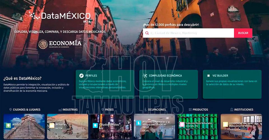Viewport: 269px width, 140px height.
Task: Click the magnifier icon in search box
Action: [147, 33]
